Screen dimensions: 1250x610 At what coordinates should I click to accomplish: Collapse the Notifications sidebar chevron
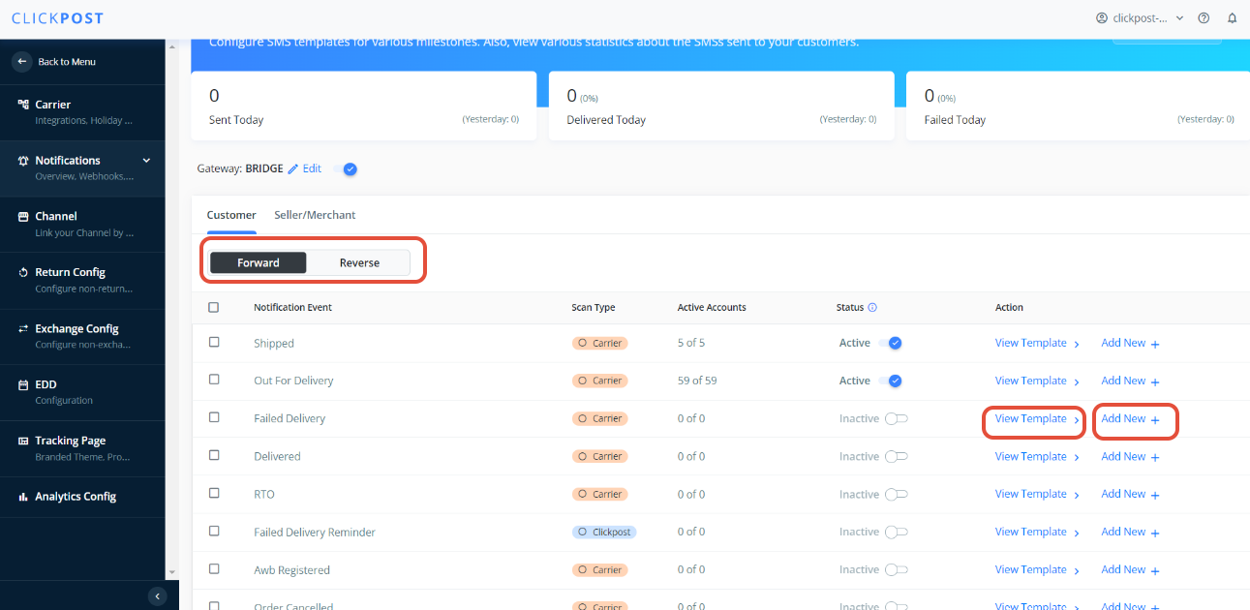pos(146,161)
